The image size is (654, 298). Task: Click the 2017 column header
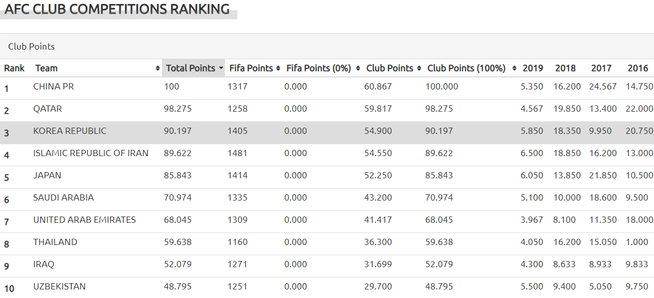pyautogui.click(x=601, y=68)
